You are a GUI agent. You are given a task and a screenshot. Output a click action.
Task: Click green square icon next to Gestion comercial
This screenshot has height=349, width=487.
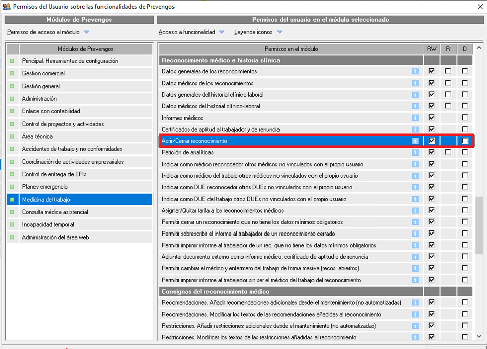coord(12,73)
